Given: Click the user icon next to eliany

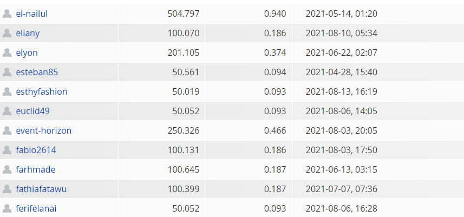Looking at the screenshot, I should [x=7, y=34].
